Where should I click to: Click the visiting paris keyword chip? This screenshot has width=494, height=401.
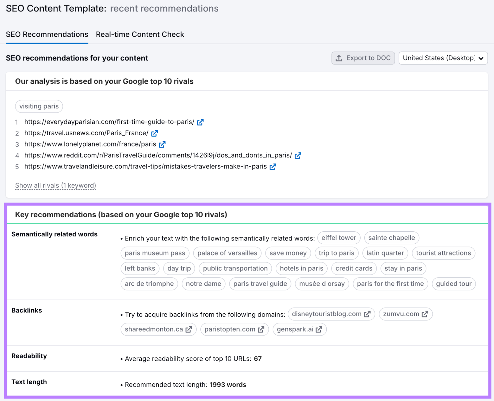pos(39,106)
